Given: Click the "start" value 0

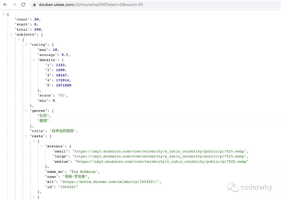Looking at the screenshot, I should (x=35, y=24).
